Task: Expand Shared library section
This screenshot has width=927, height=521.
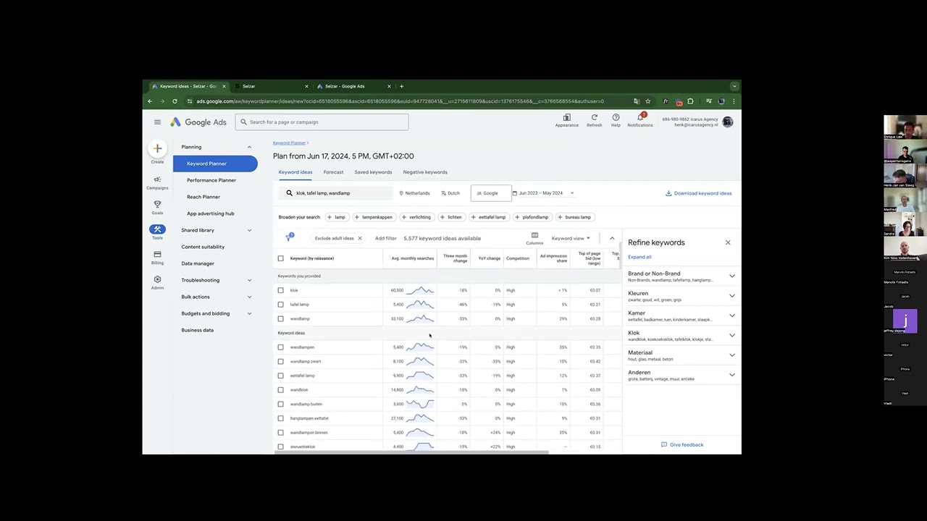Action: click(x=249, y=230)
